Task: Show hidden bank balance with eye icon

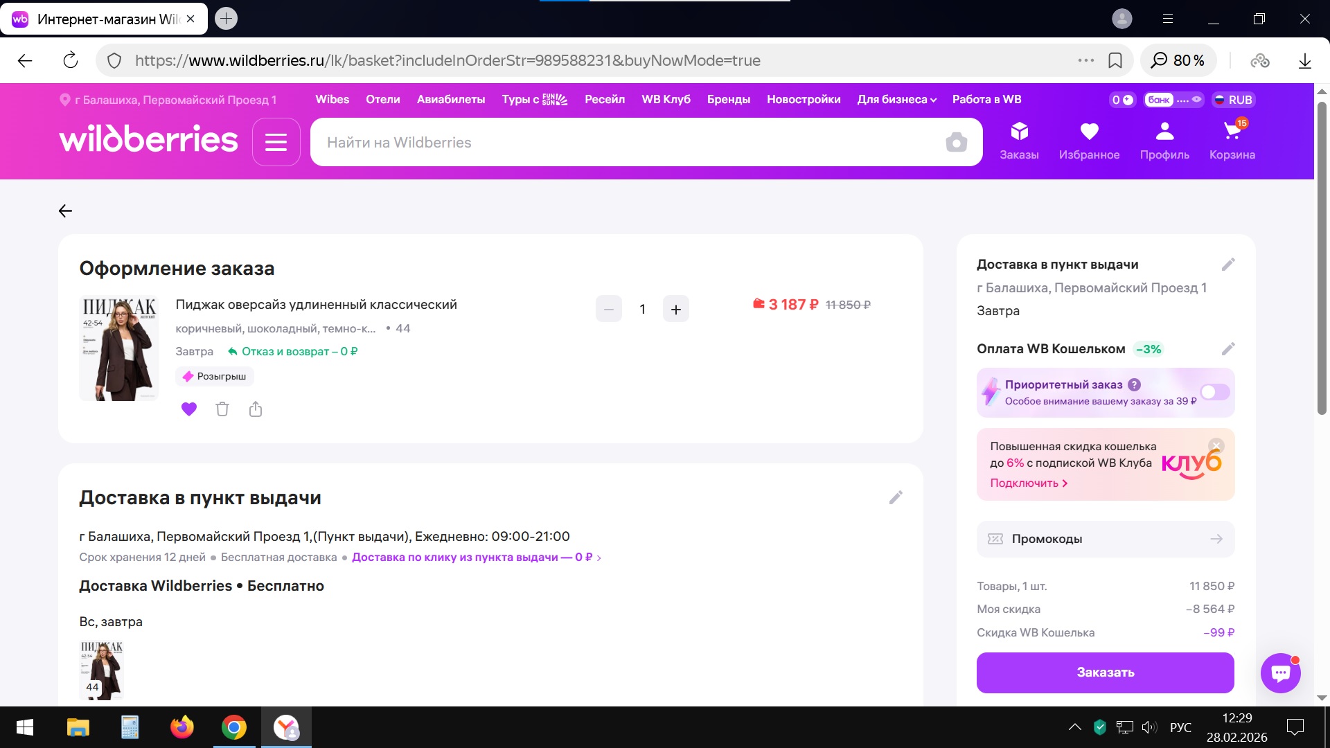Action: pyautogui.click(x=1196, y=100)
